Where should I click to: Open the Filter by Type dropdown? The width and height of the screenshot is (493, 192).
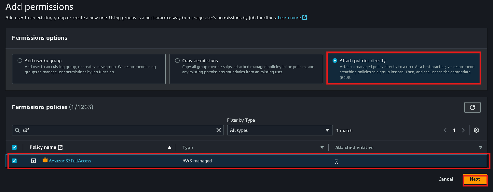click(x=280, y=130)
